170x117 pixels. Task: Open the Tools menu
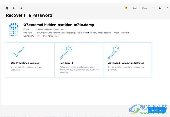[x=135, y=8]
